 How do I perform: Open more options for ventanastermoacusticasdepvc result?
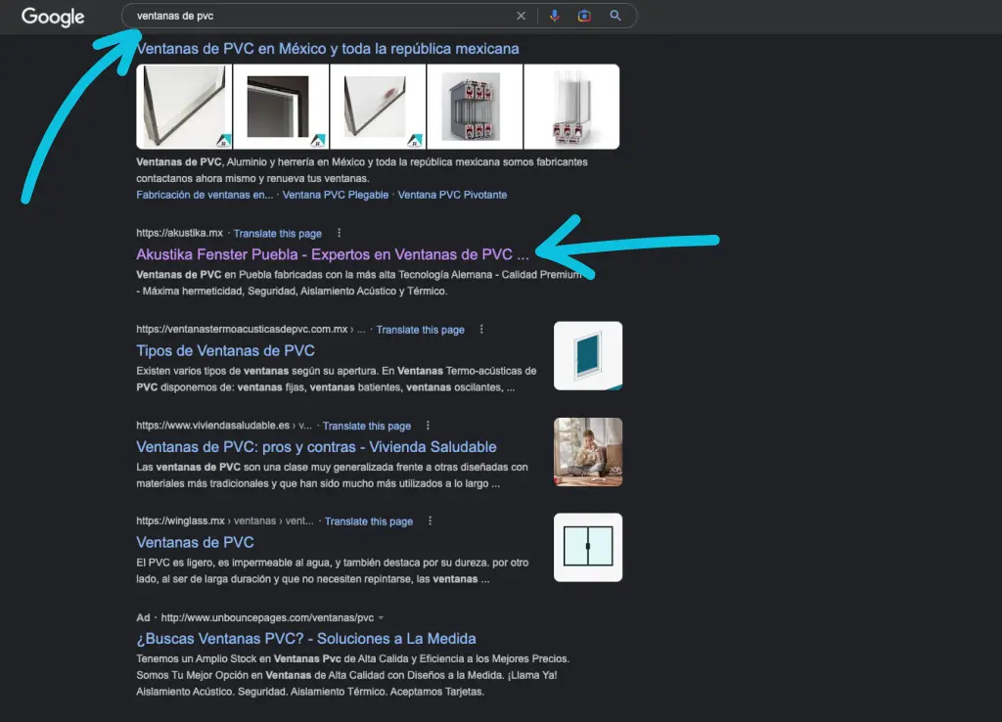coord(481,330)
